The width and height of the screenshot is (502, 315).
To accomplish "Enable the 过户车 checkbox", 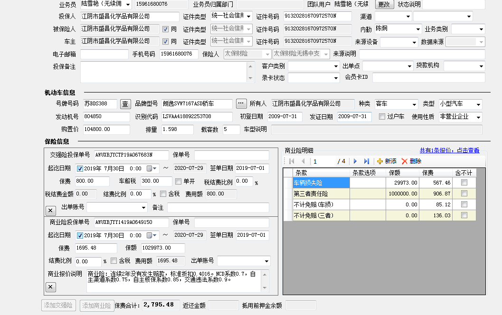I will (382, 116).
